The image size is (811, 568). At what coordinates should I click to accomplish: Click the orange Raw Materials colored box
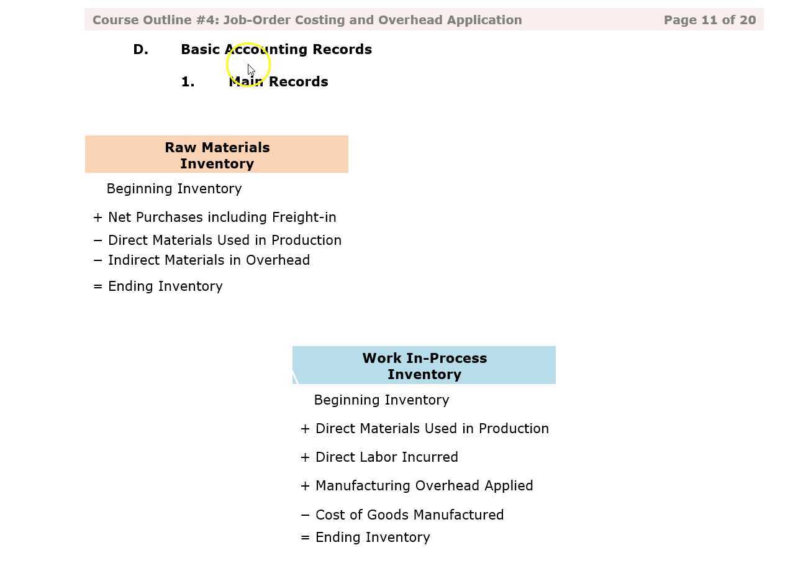click(217, 155)
